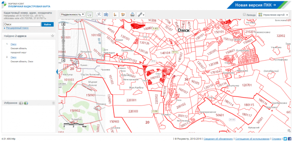293x142 pixels.
Task: Select the identify-object cursor tool
Action: coord(89,15)
